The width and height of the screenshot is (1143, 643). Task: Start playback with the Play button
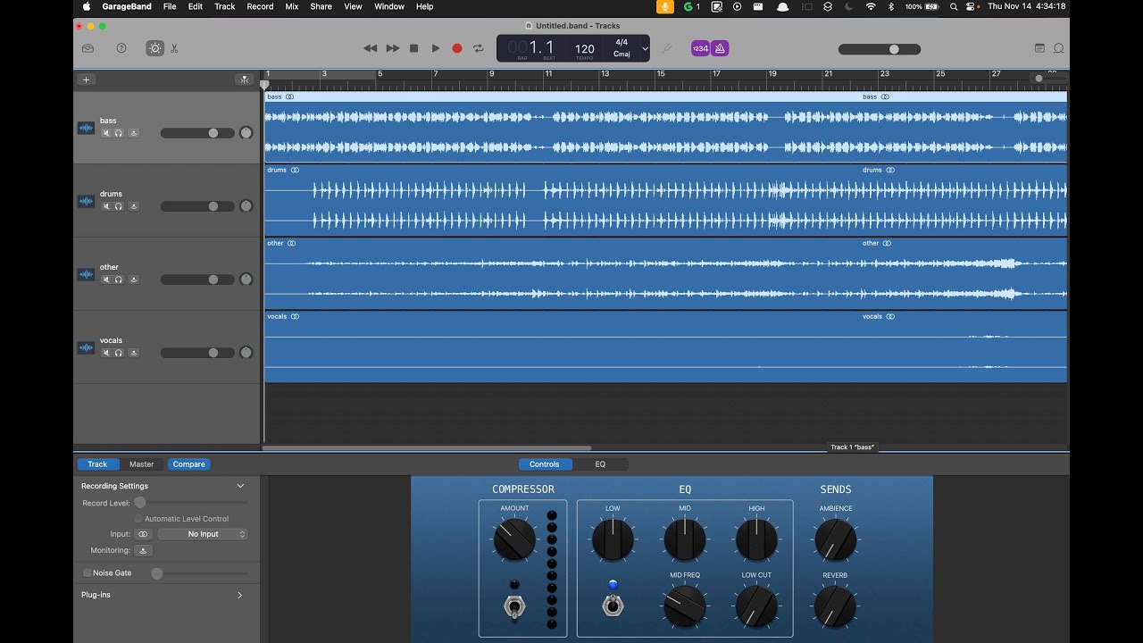coord(436,48)
